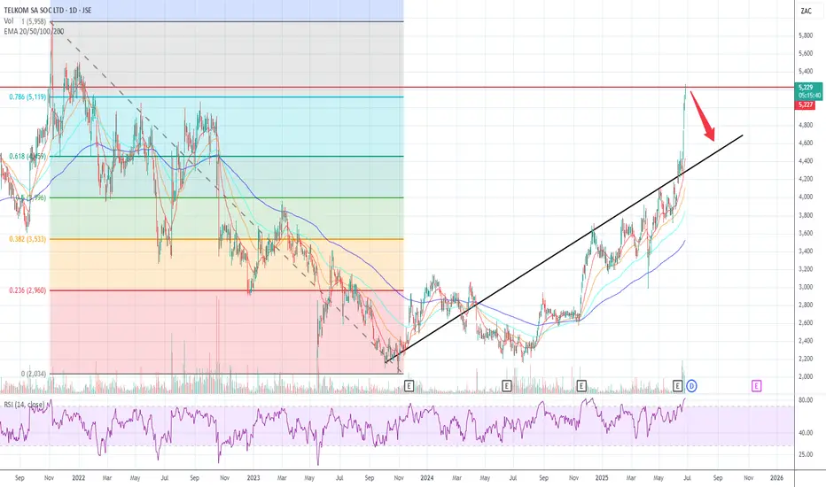Click the TELKOM SA SOC LTD symbol title
The image size is (826, 487).
pyautogui.click(x=47, y=10)
